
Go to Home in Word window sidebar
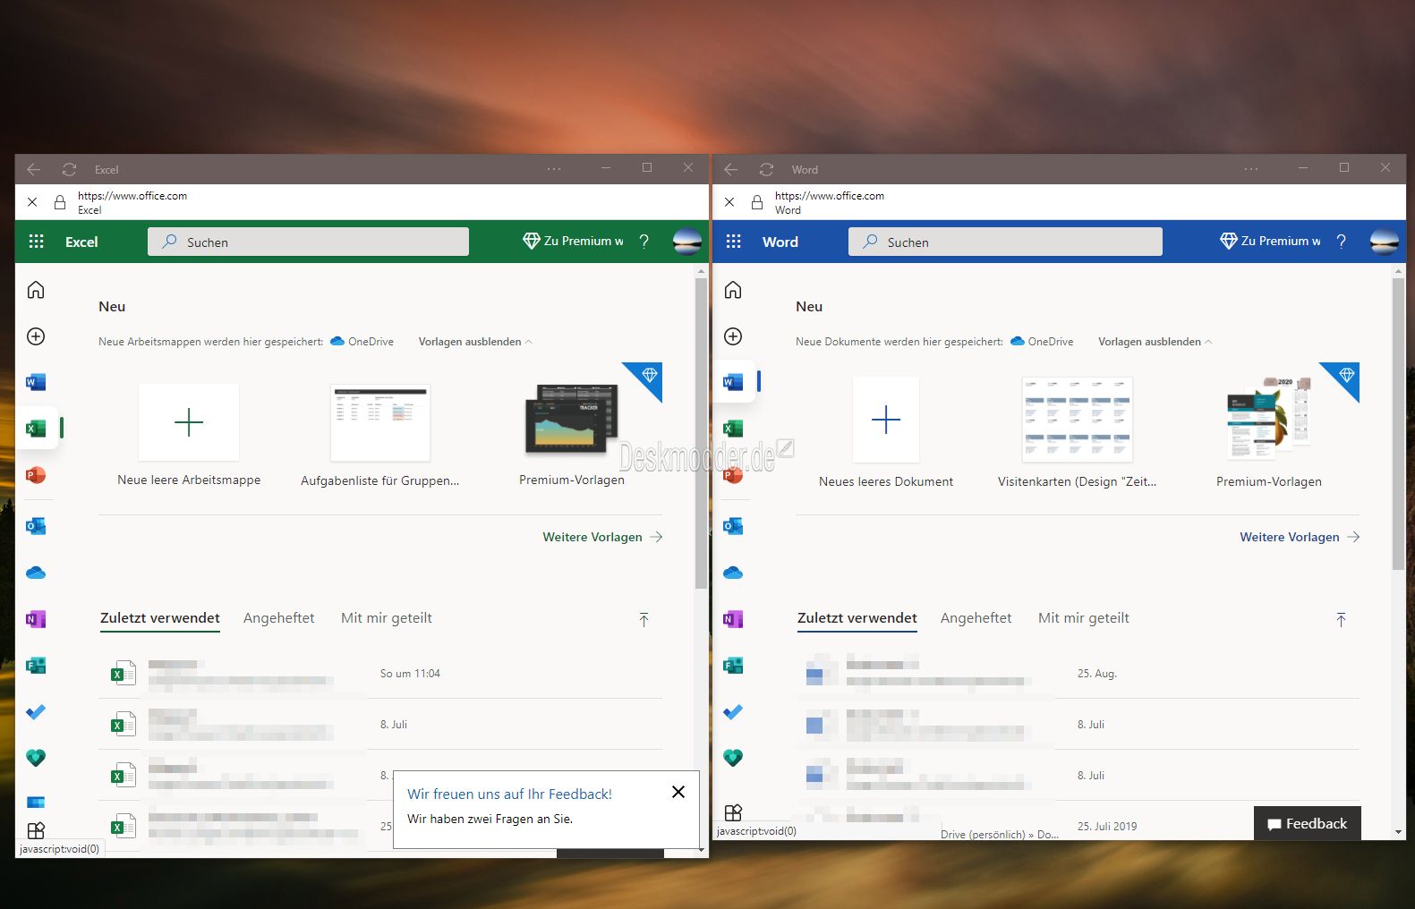point(733,290)
